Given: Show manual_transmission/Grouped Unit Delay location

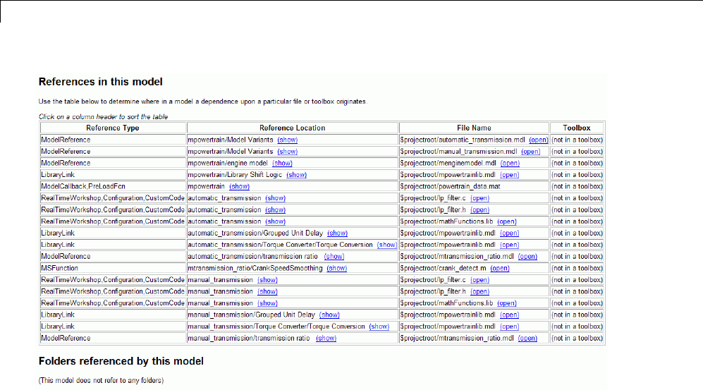Looking at the screenshot, I should [x=329, y=315].
